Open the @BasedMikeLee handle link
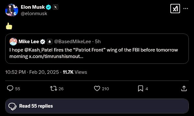Viewport: 194px width, 116px height. 73,42
